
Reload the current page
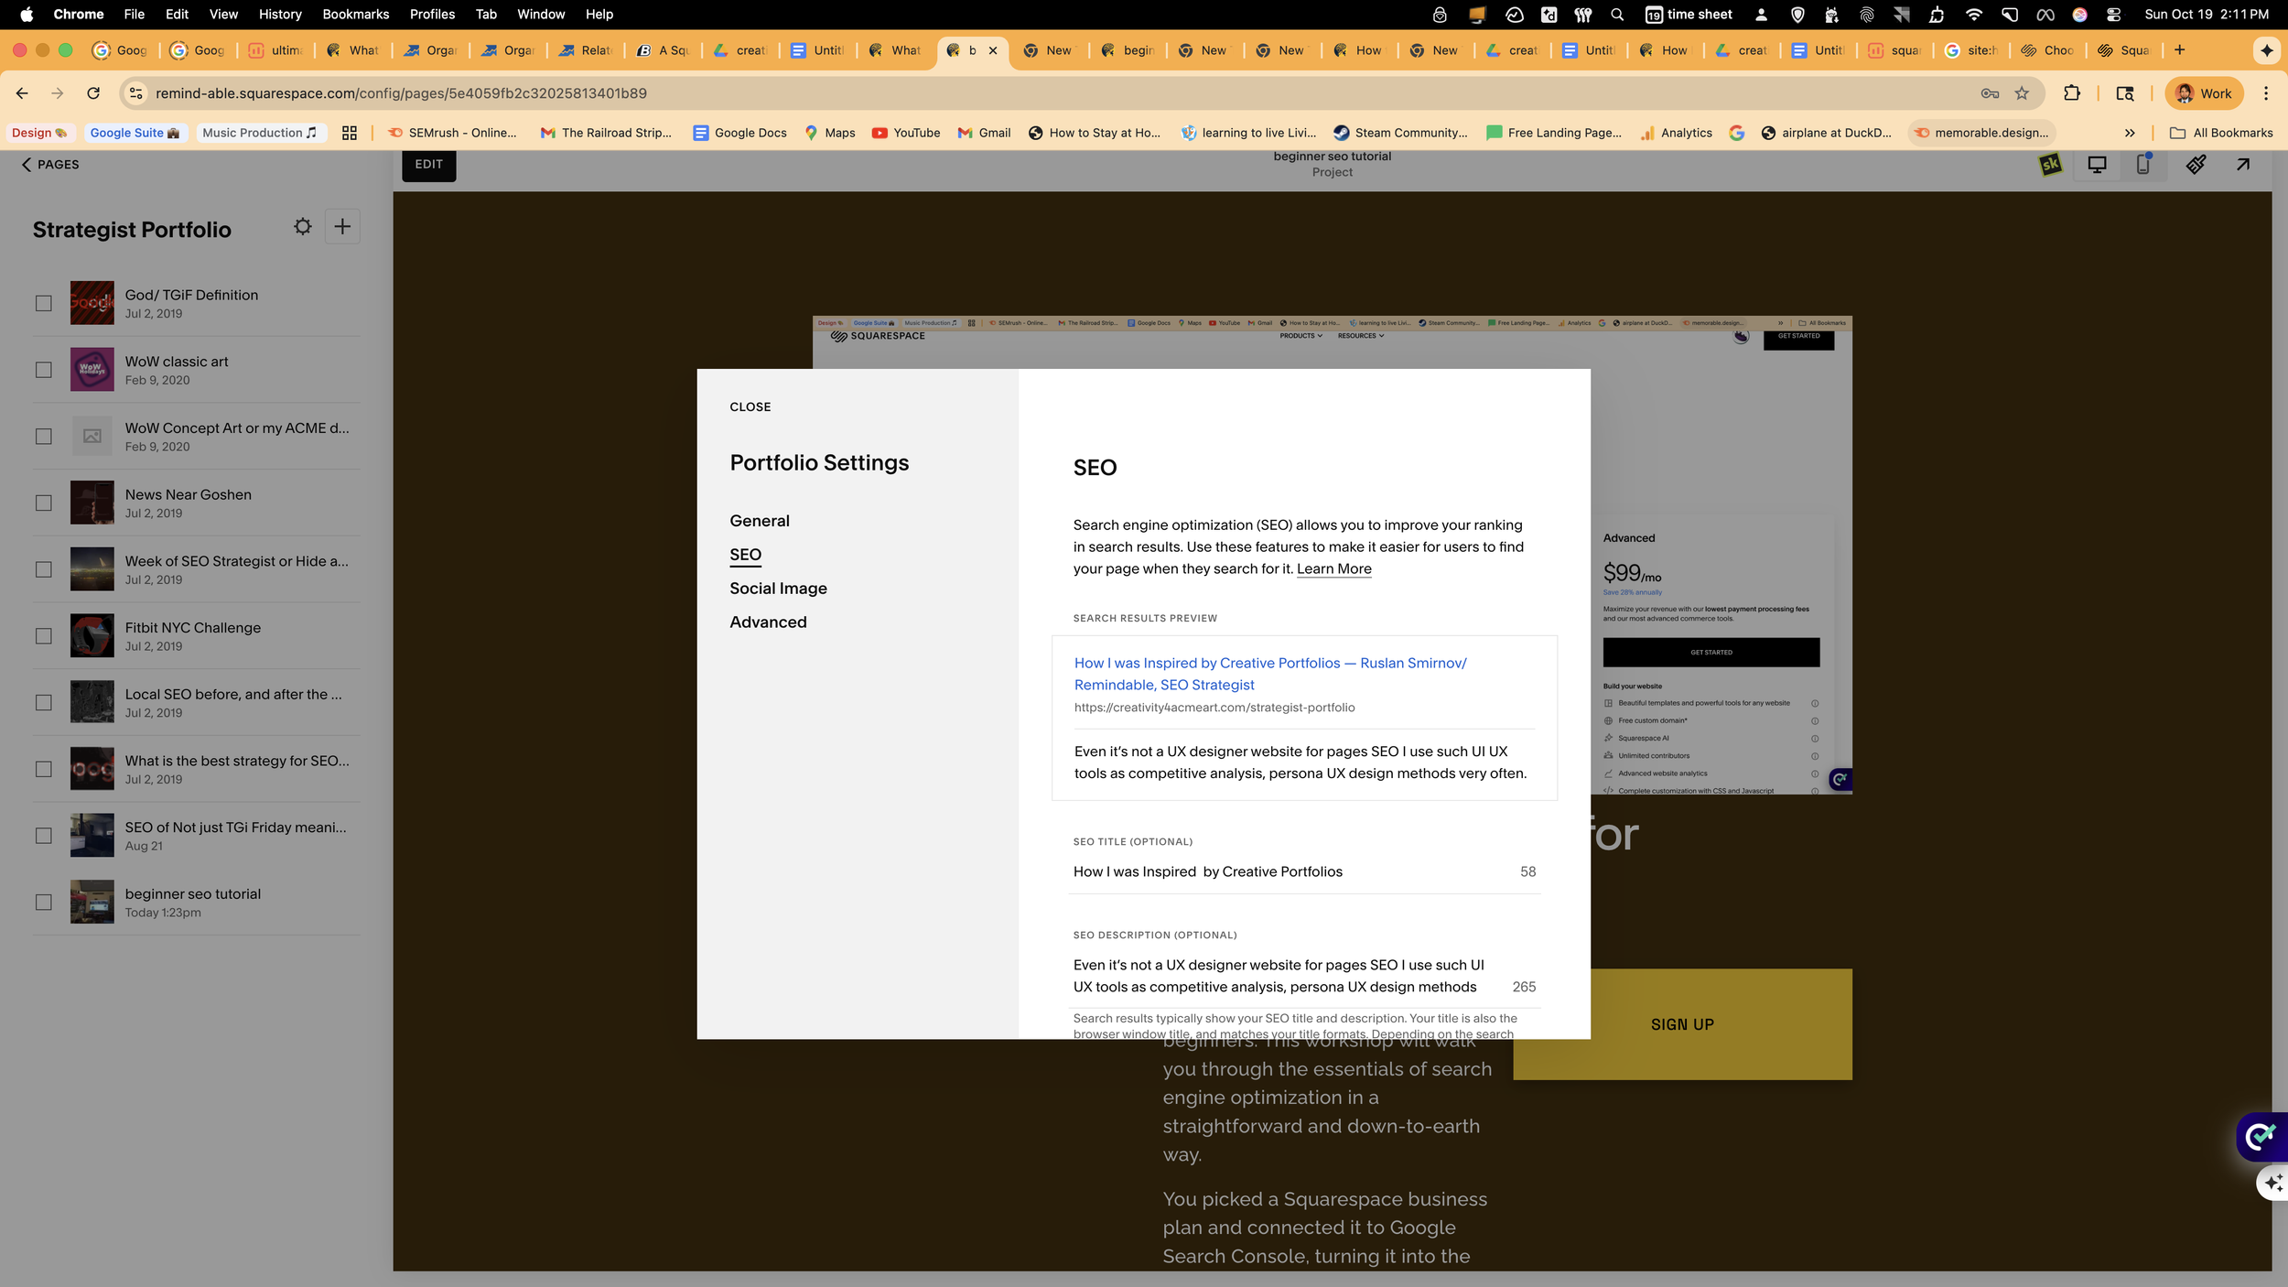coord(93,93)
